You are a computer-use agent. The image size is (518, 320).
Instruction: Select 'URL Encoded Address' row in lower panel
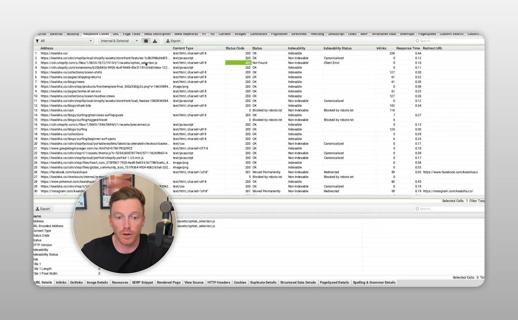(48, 226)
